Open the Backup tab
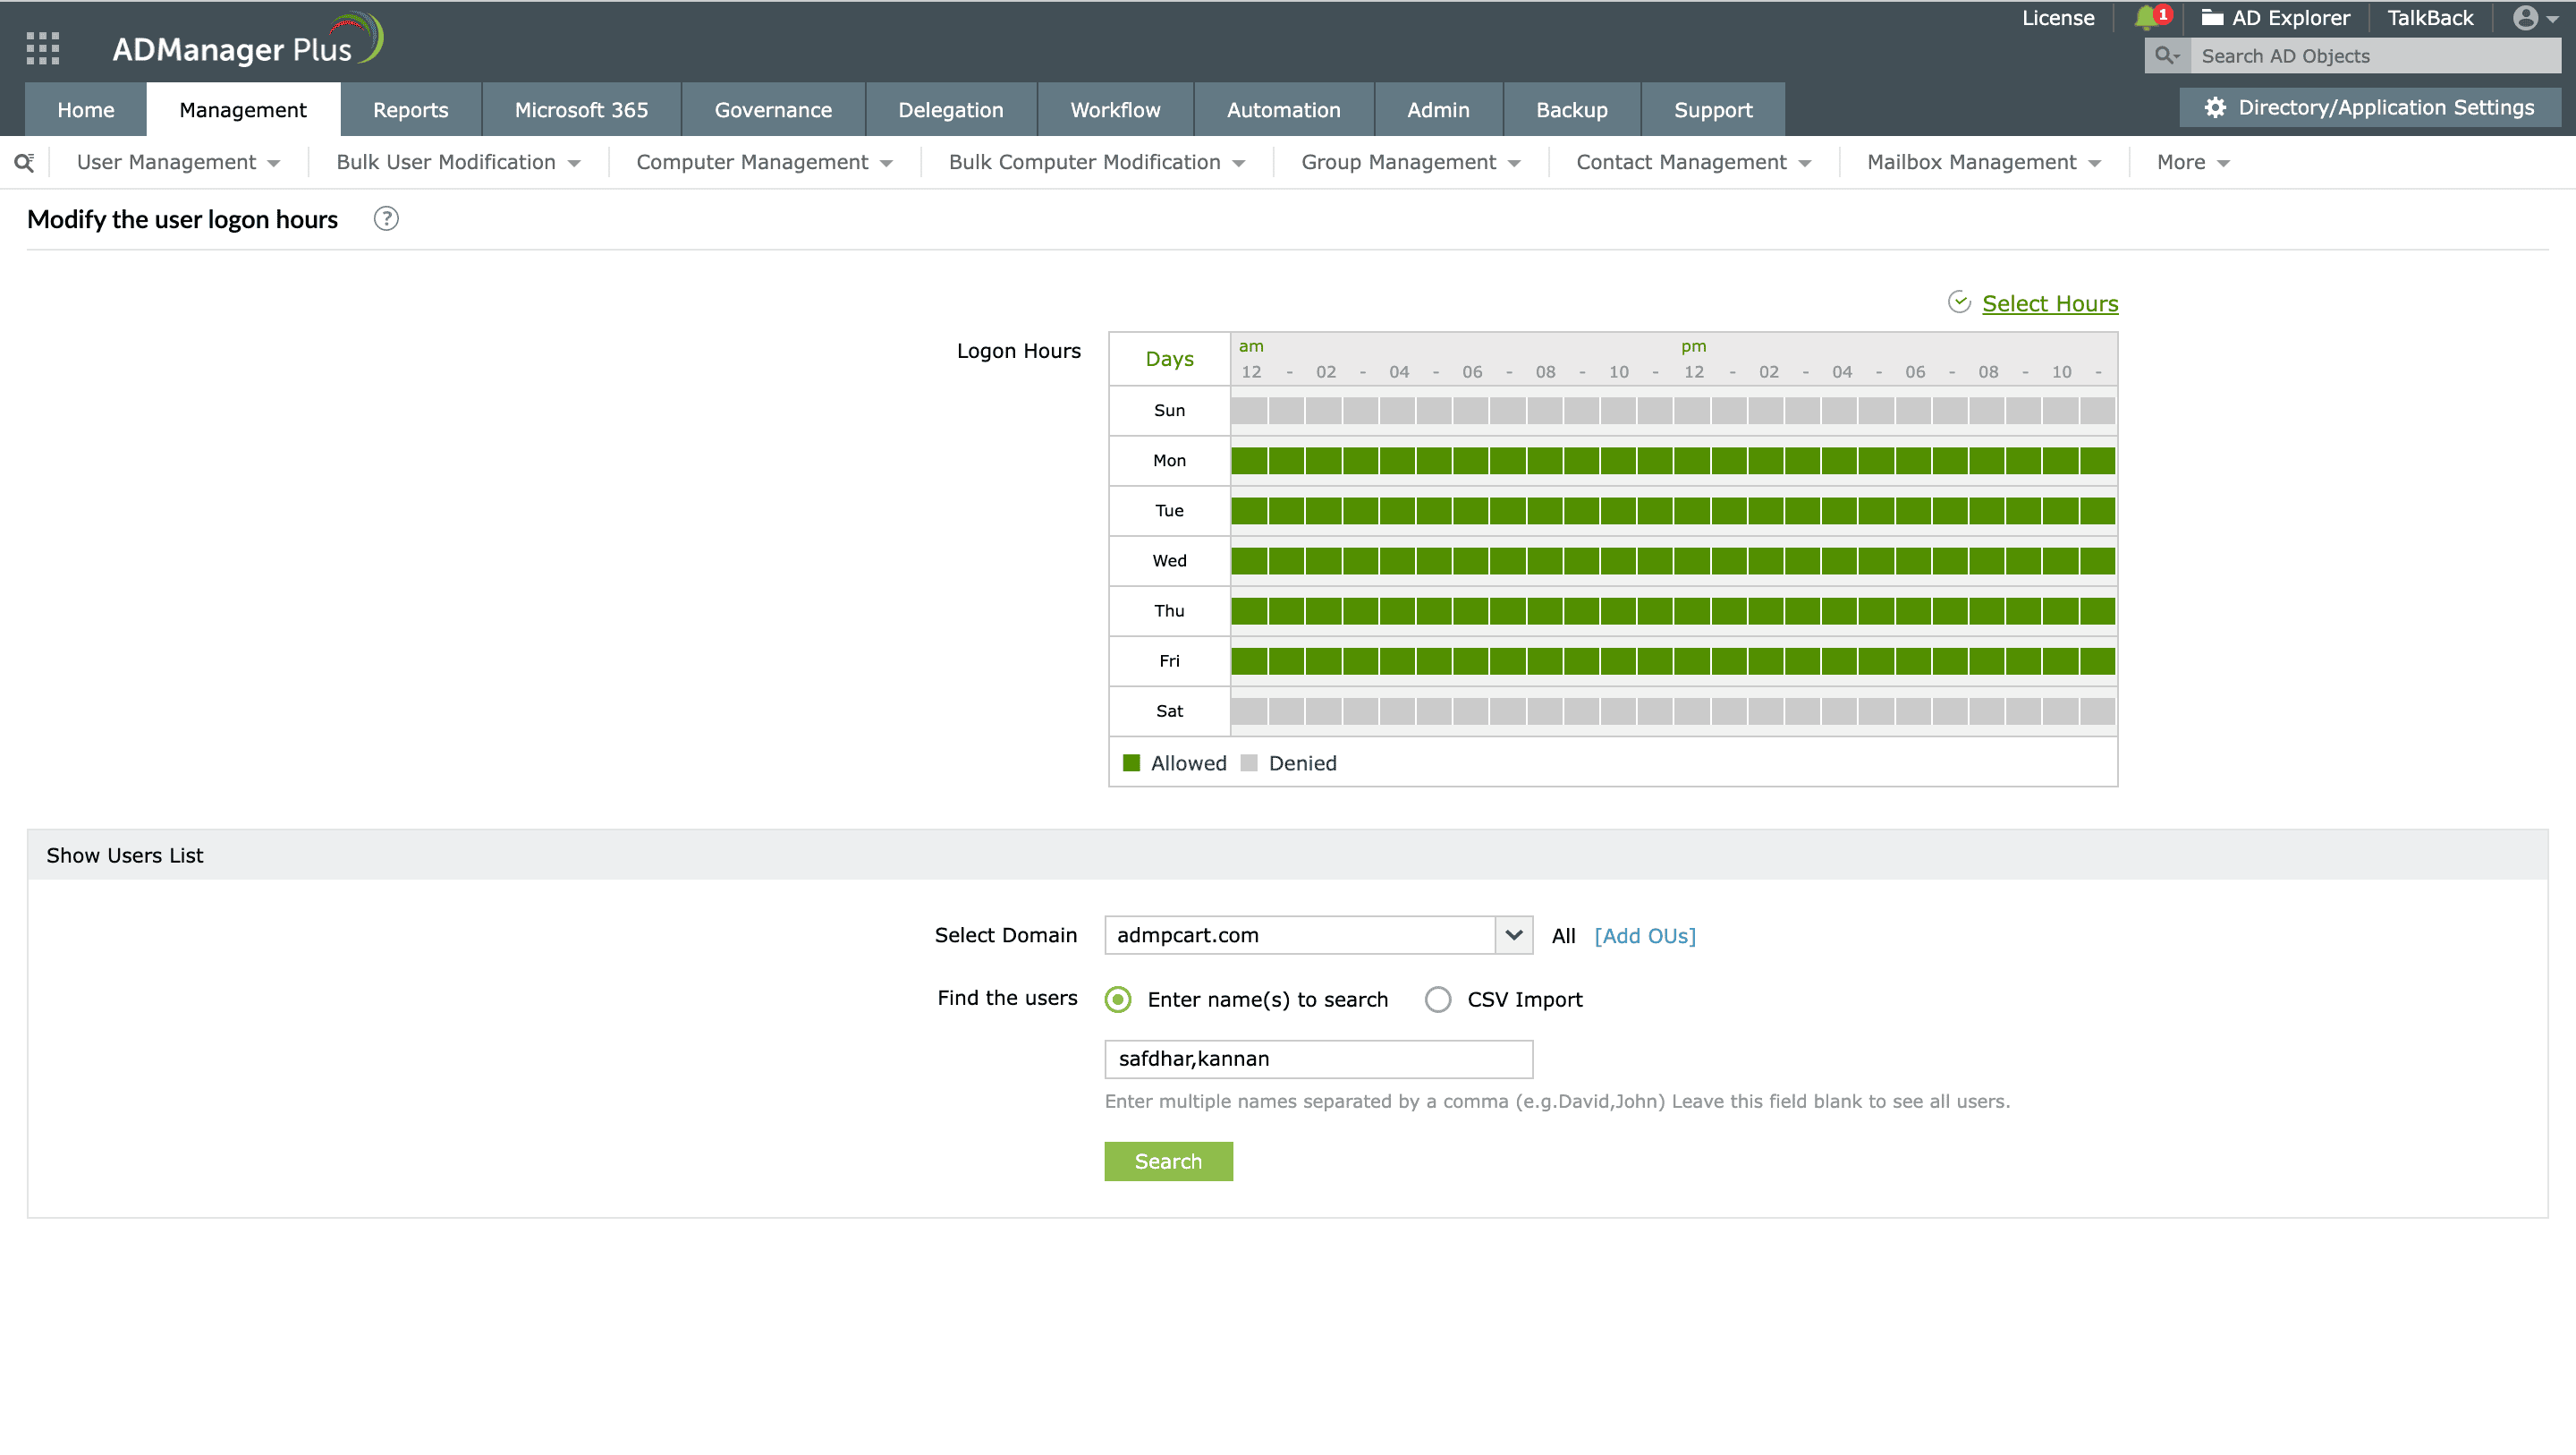Screen dimensions: 2576x1455 click(1571, 109)
